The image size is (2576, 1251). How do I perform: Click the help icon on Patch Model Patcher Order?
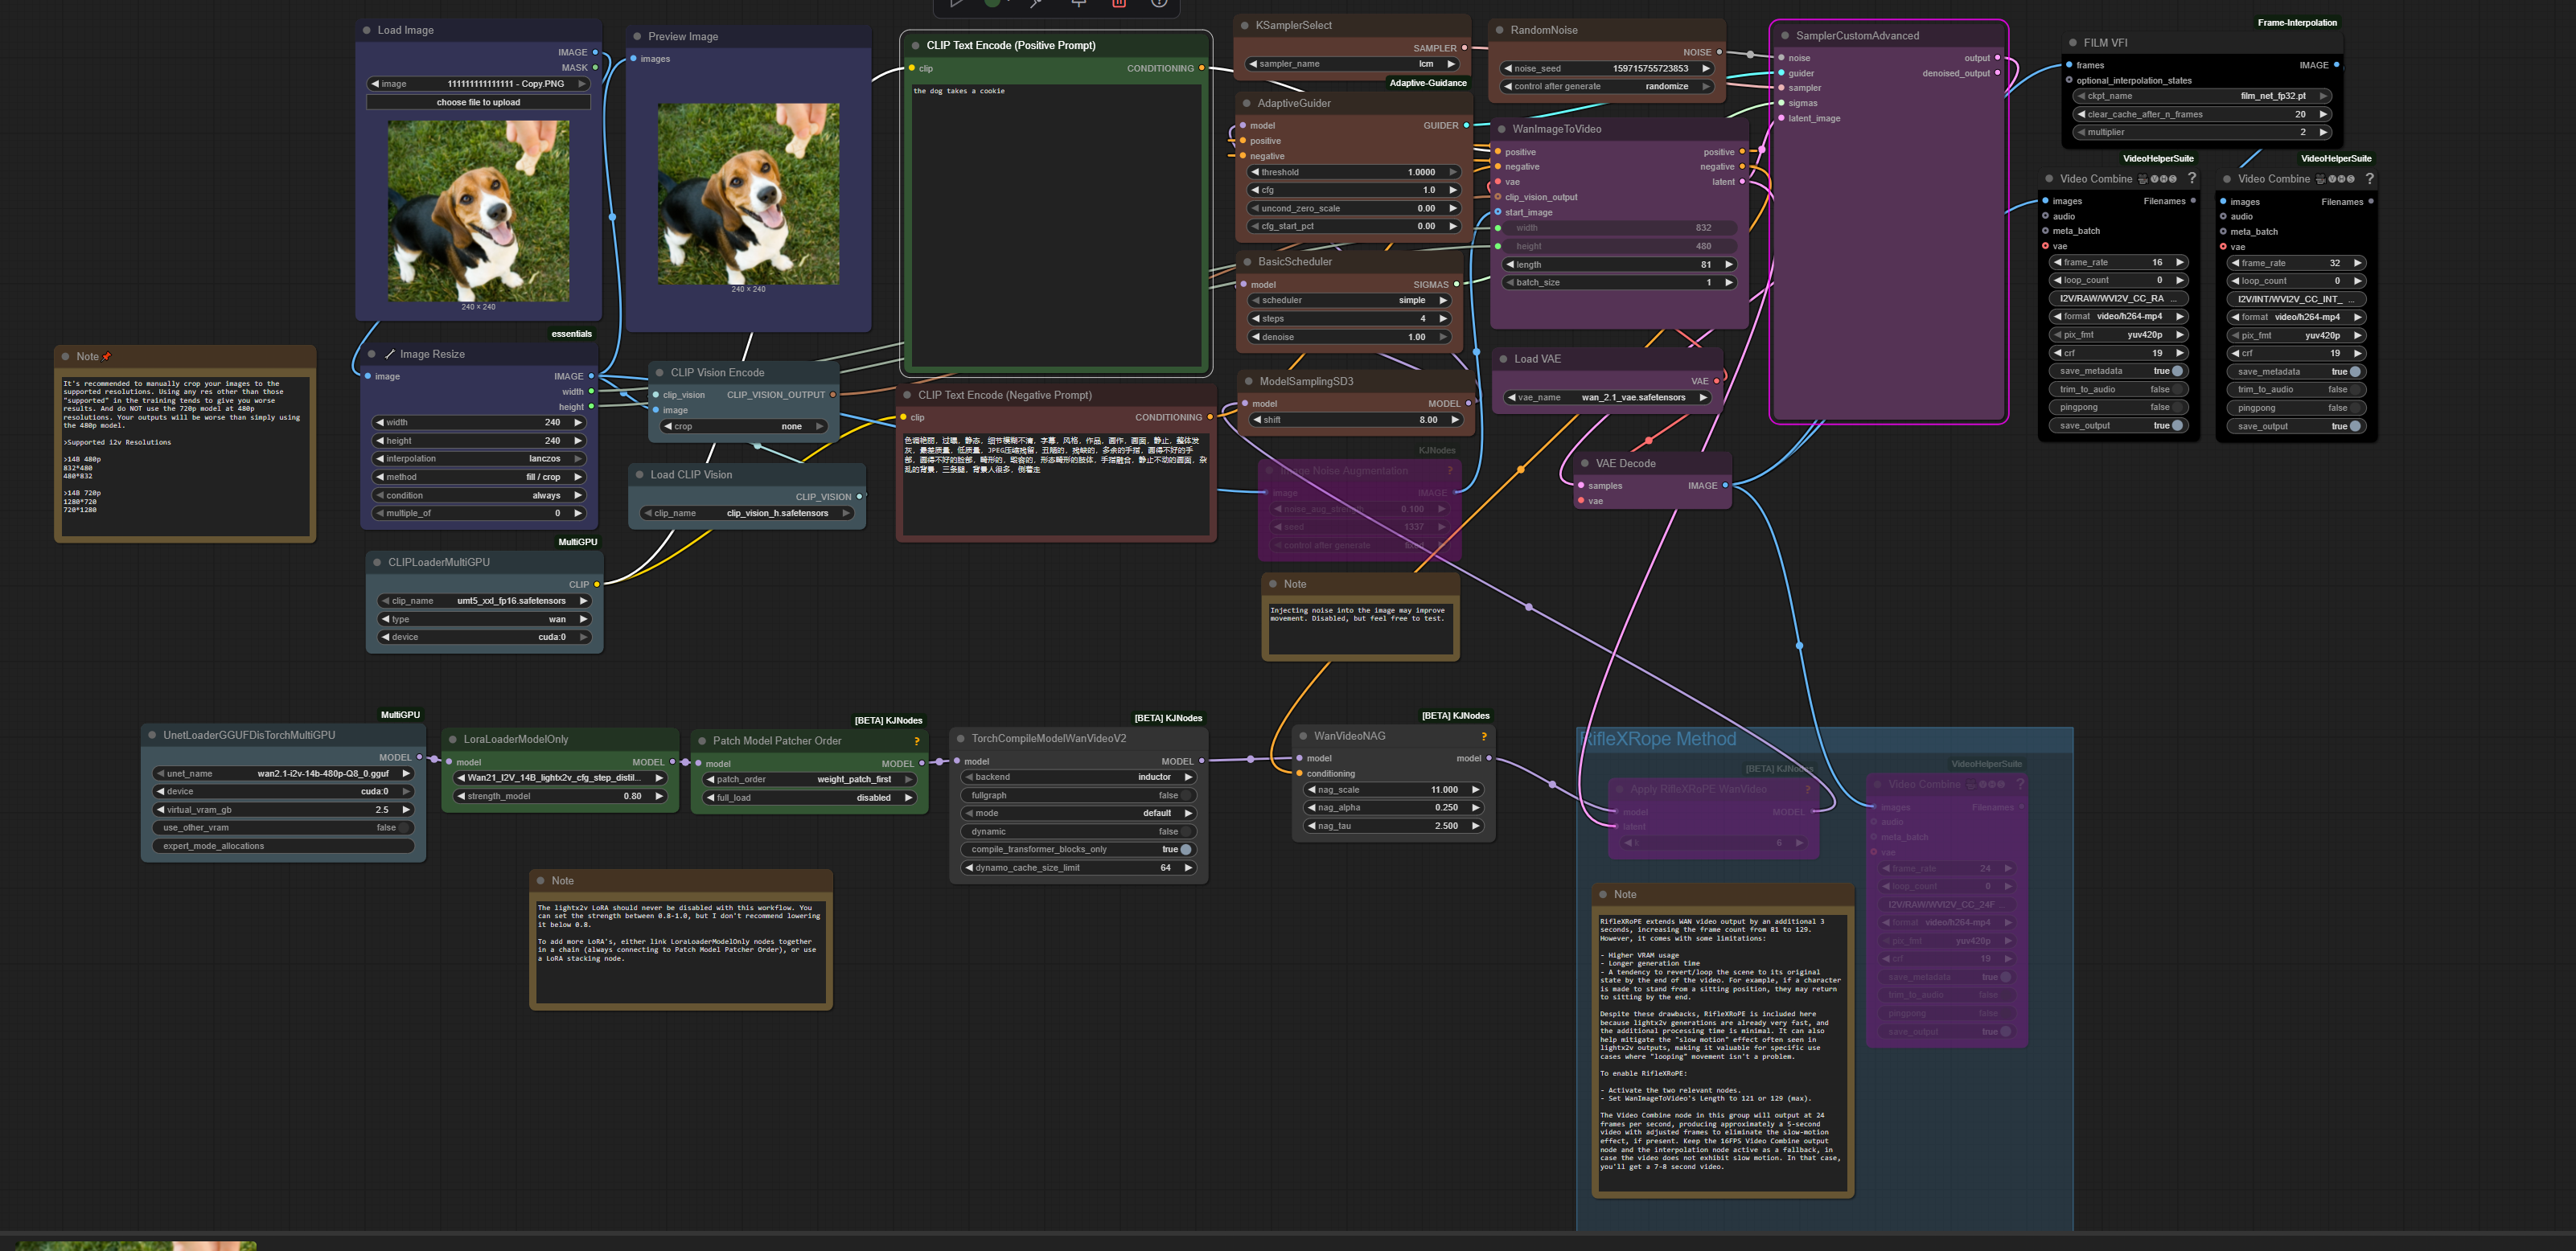coord(916,741)
